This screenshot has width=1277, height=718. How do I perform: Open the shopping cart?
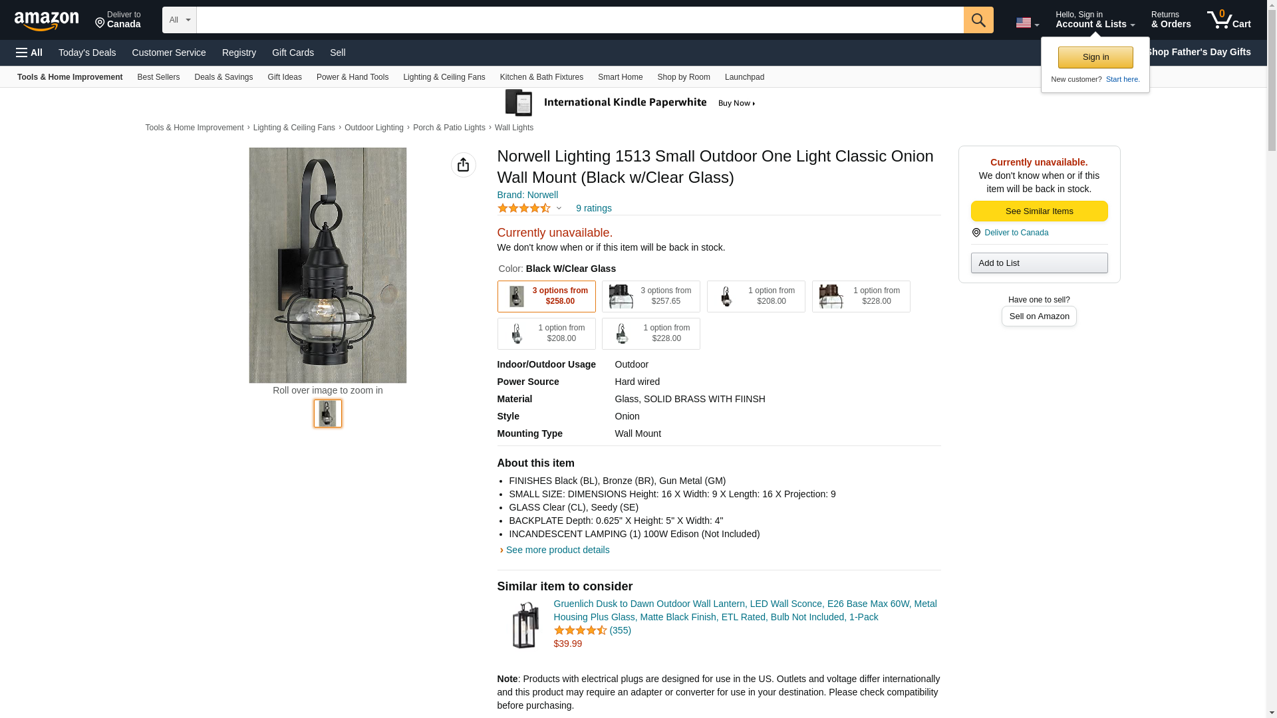coord(1228,20)
